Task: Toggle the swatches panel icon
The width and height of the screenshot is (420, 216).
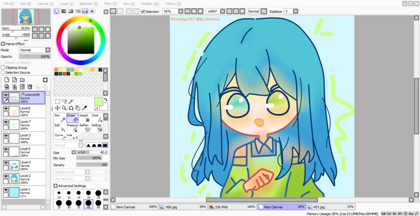Action: pyautogui.click(x=85, y=11)
